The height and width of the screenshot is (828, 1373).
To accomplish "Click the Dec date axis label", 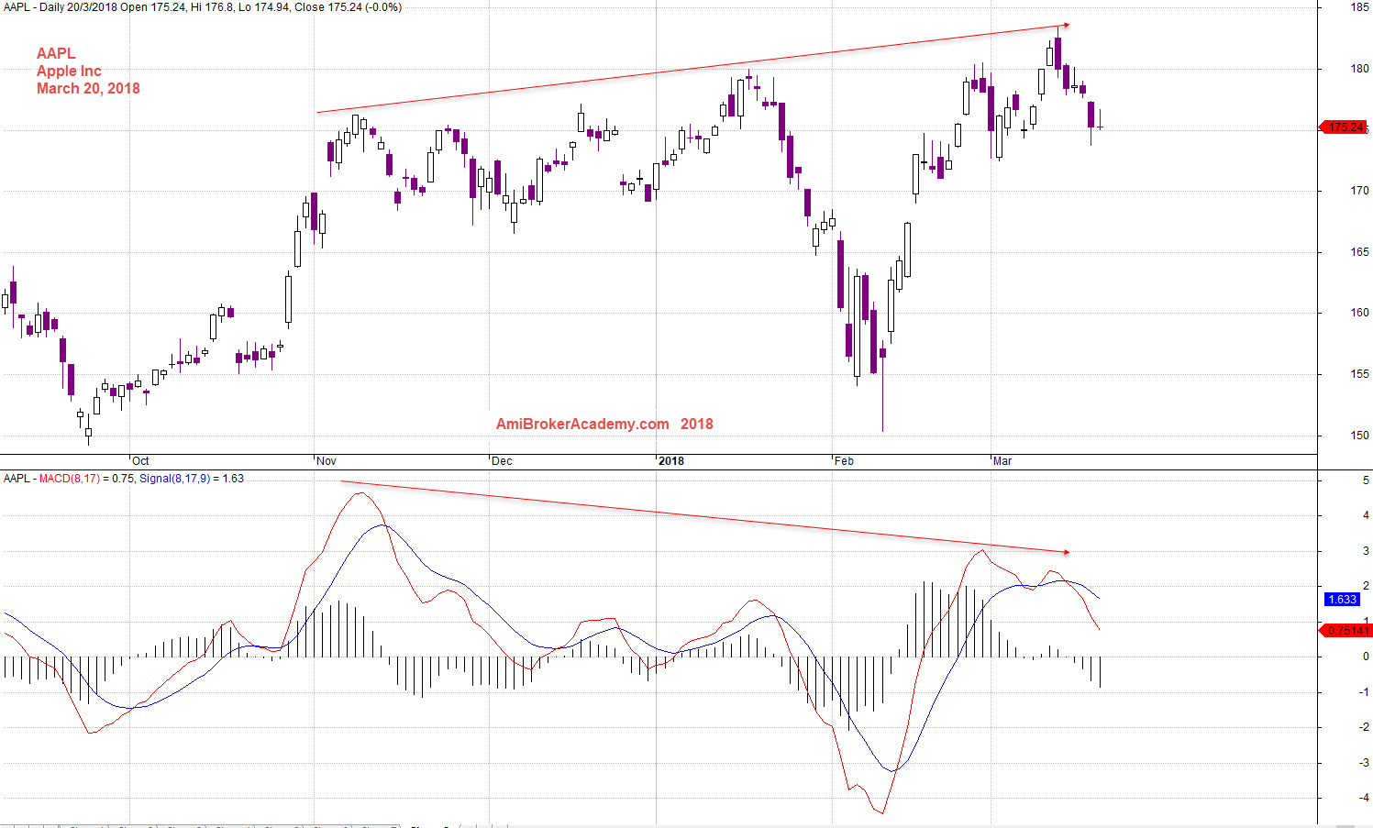I will tap(502, 461).
